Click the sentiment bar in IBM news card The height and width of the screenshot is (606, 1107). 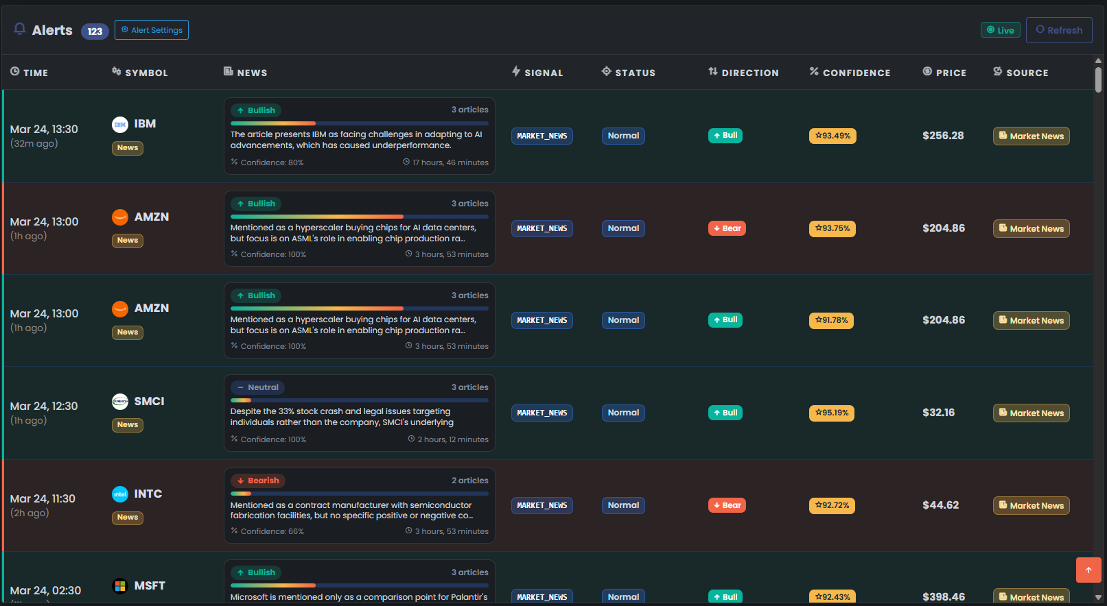coord(359,123)
